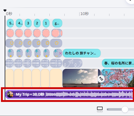The image size is (134, 116).
Task: Click the transition icon between video clips
Action: (101, 79)
